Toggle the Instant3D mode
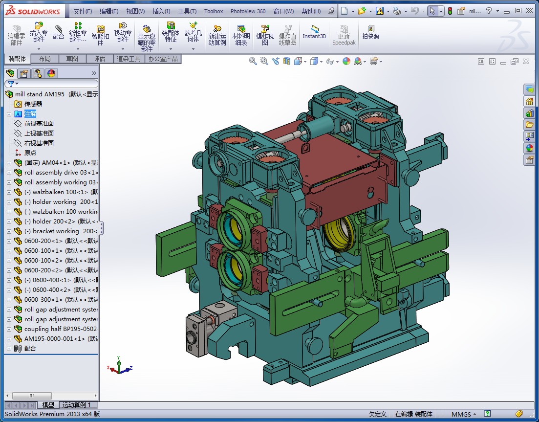Screen dimensions: 539x422 click(314, 32)
